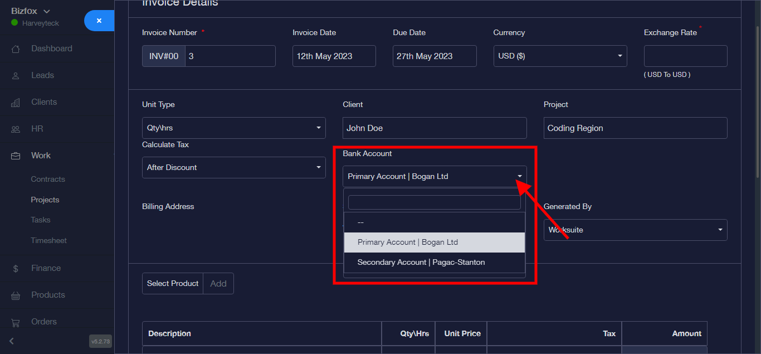Open the Calculate Tax dropdown
The width and height of the screenshot is (761, 354).
coord(233,167)
